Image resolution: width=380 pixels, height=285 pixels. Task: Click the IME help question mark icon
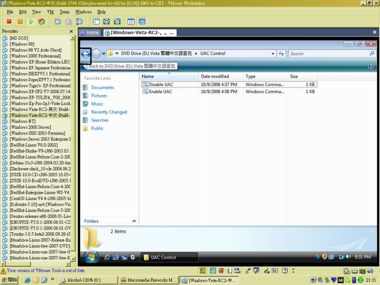click(x=285, y=270)
